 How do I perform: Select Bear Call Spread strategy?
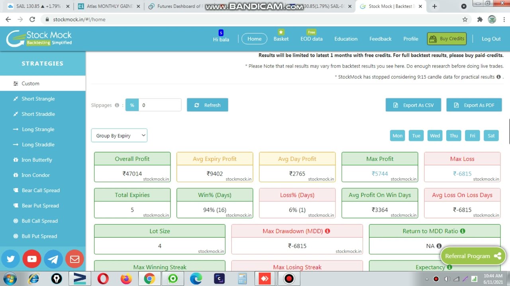tap(43, 190)
